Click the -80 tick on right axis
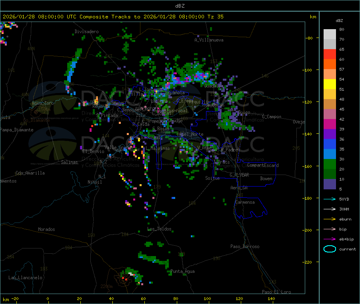Viewport: 360px width, 304px height. point(309,38)
